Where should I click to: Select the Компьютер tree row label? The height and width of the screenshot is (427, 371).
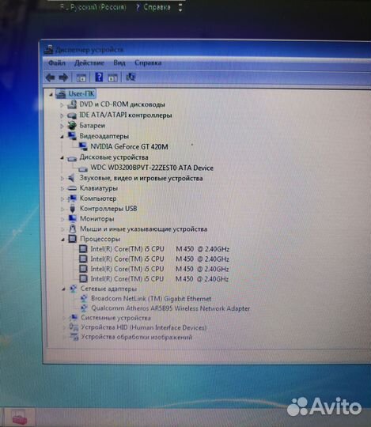(x=98, y=198)
